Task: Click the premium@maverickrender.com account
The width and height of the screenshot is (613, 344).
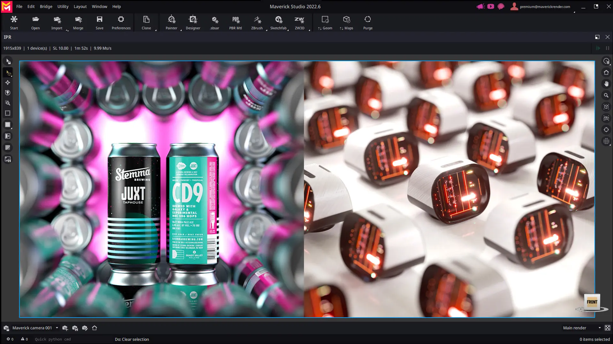Action: 545,6
